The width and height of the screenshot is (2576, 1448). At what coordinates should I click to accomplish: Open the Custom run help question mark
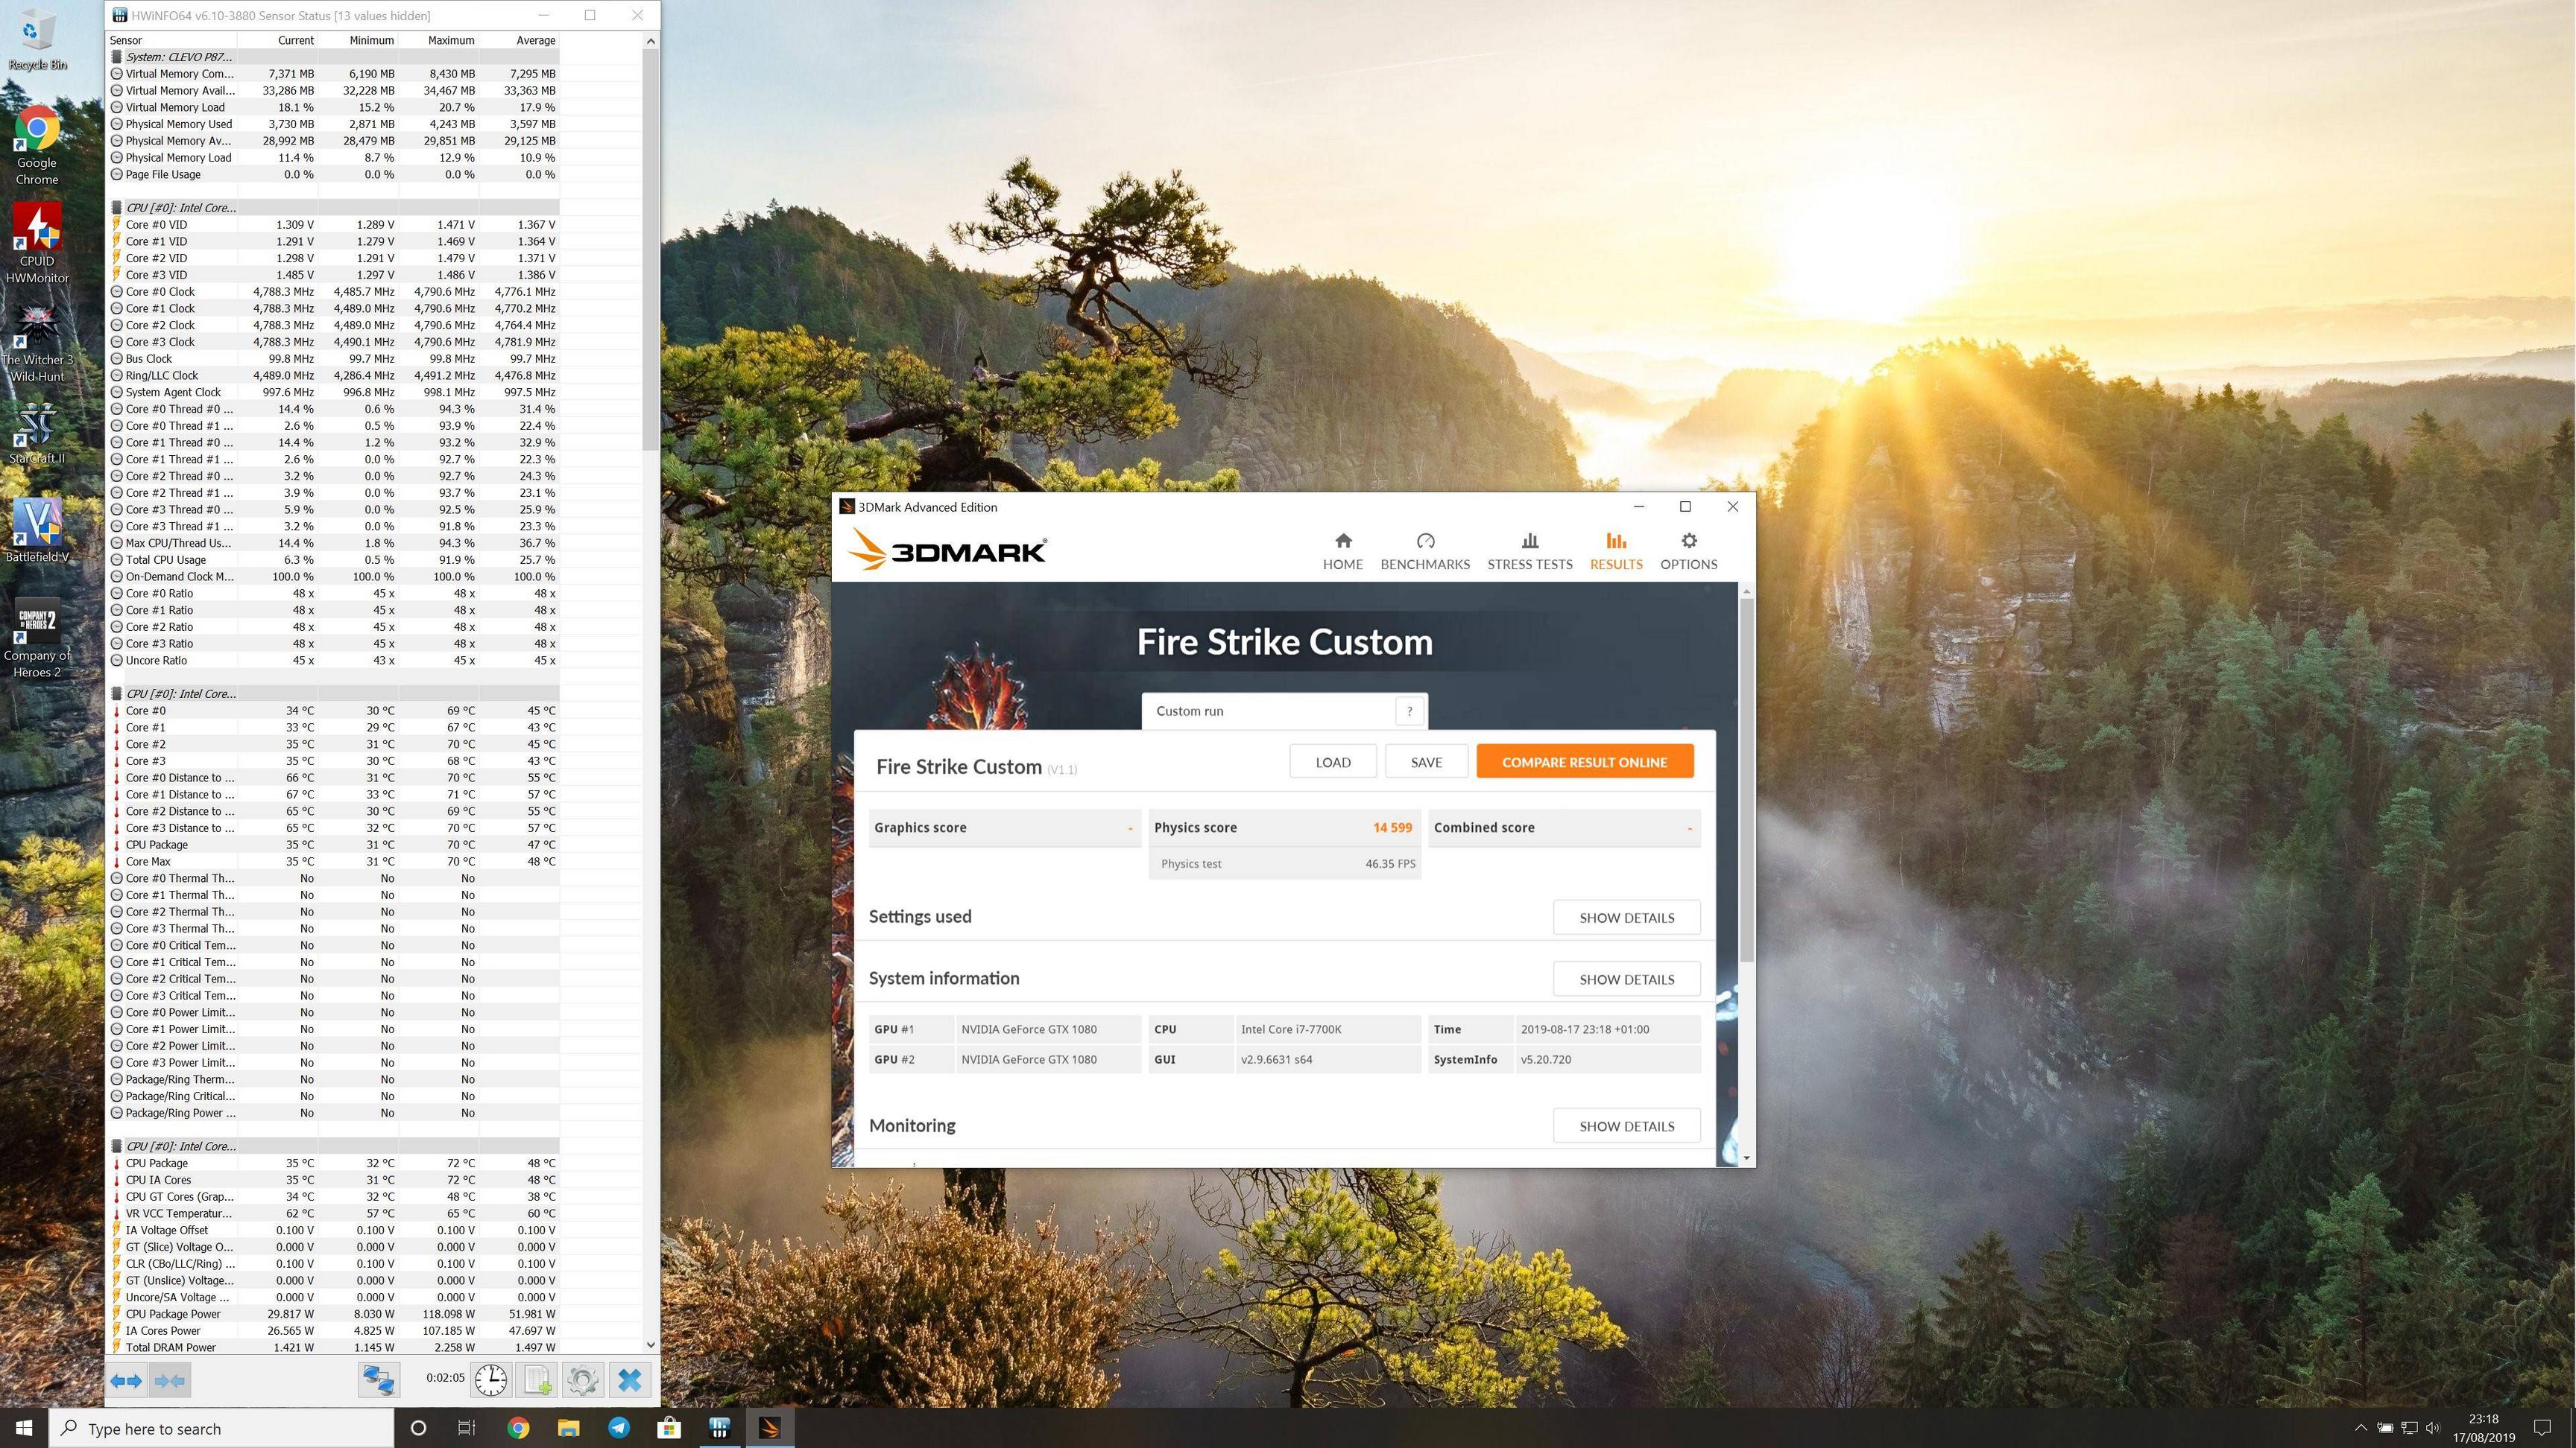coord(1409,711)
